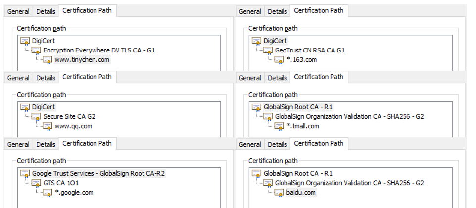This screenshot has width=476, height=208.
Task: Click DigiCert certificate icon above Secure Site CA G2
Action: (x=25, y=107)
